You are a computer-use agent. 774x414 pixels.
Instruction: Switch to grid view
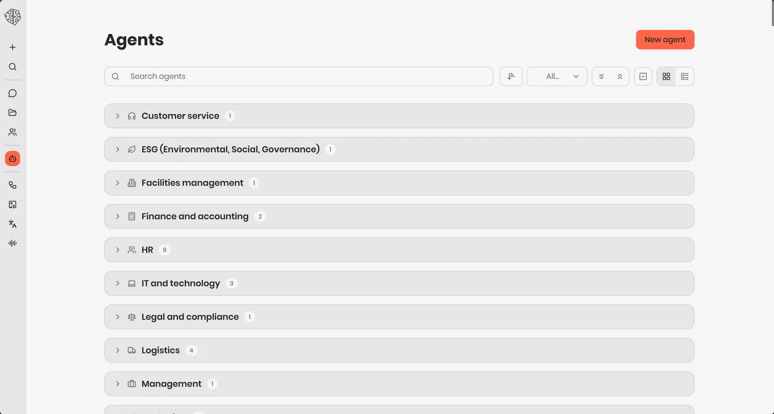click(x=666, y=76)
